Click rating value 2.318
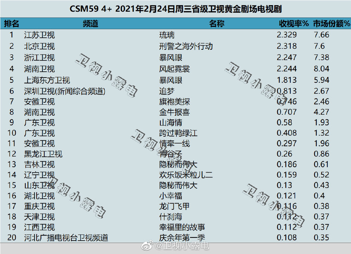This screenshot has height=254, width=351. pyautogui.click(x=287, y=46)
